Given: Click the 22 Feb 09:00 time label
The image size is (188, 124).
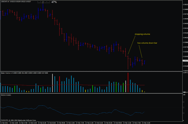Looking at the screenshot, I should [x=61, y=123].
